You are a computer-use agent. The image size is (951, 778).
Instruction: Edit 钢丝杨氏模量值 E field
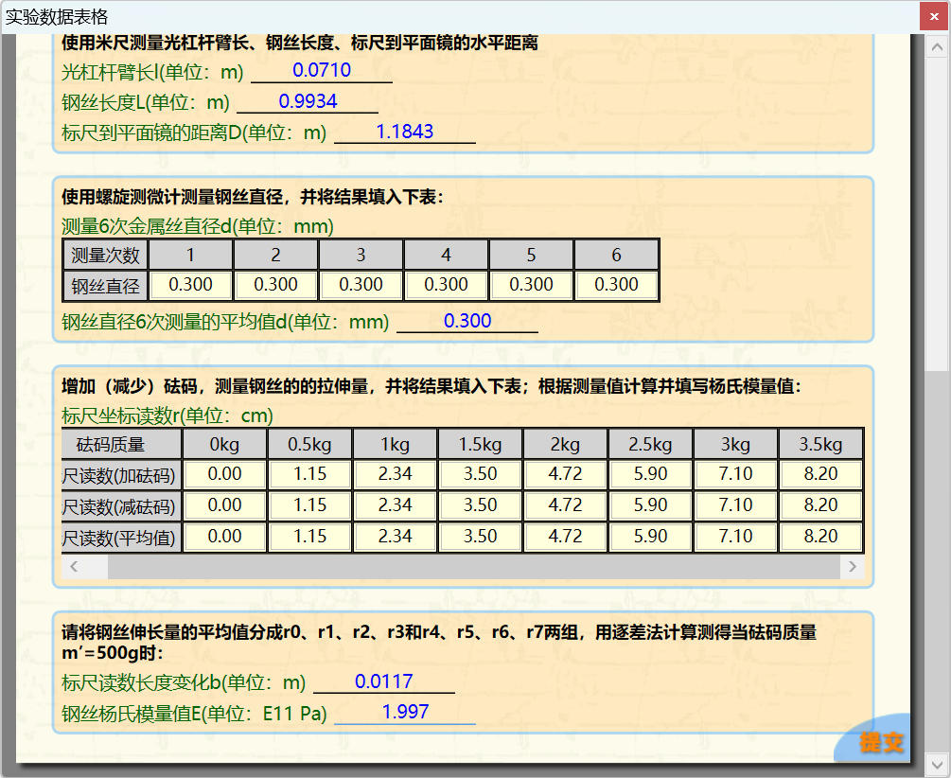(405, 713)
